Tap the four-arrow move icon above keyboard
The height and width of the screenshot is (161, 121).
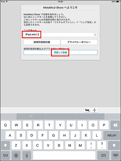coord(94,110)
